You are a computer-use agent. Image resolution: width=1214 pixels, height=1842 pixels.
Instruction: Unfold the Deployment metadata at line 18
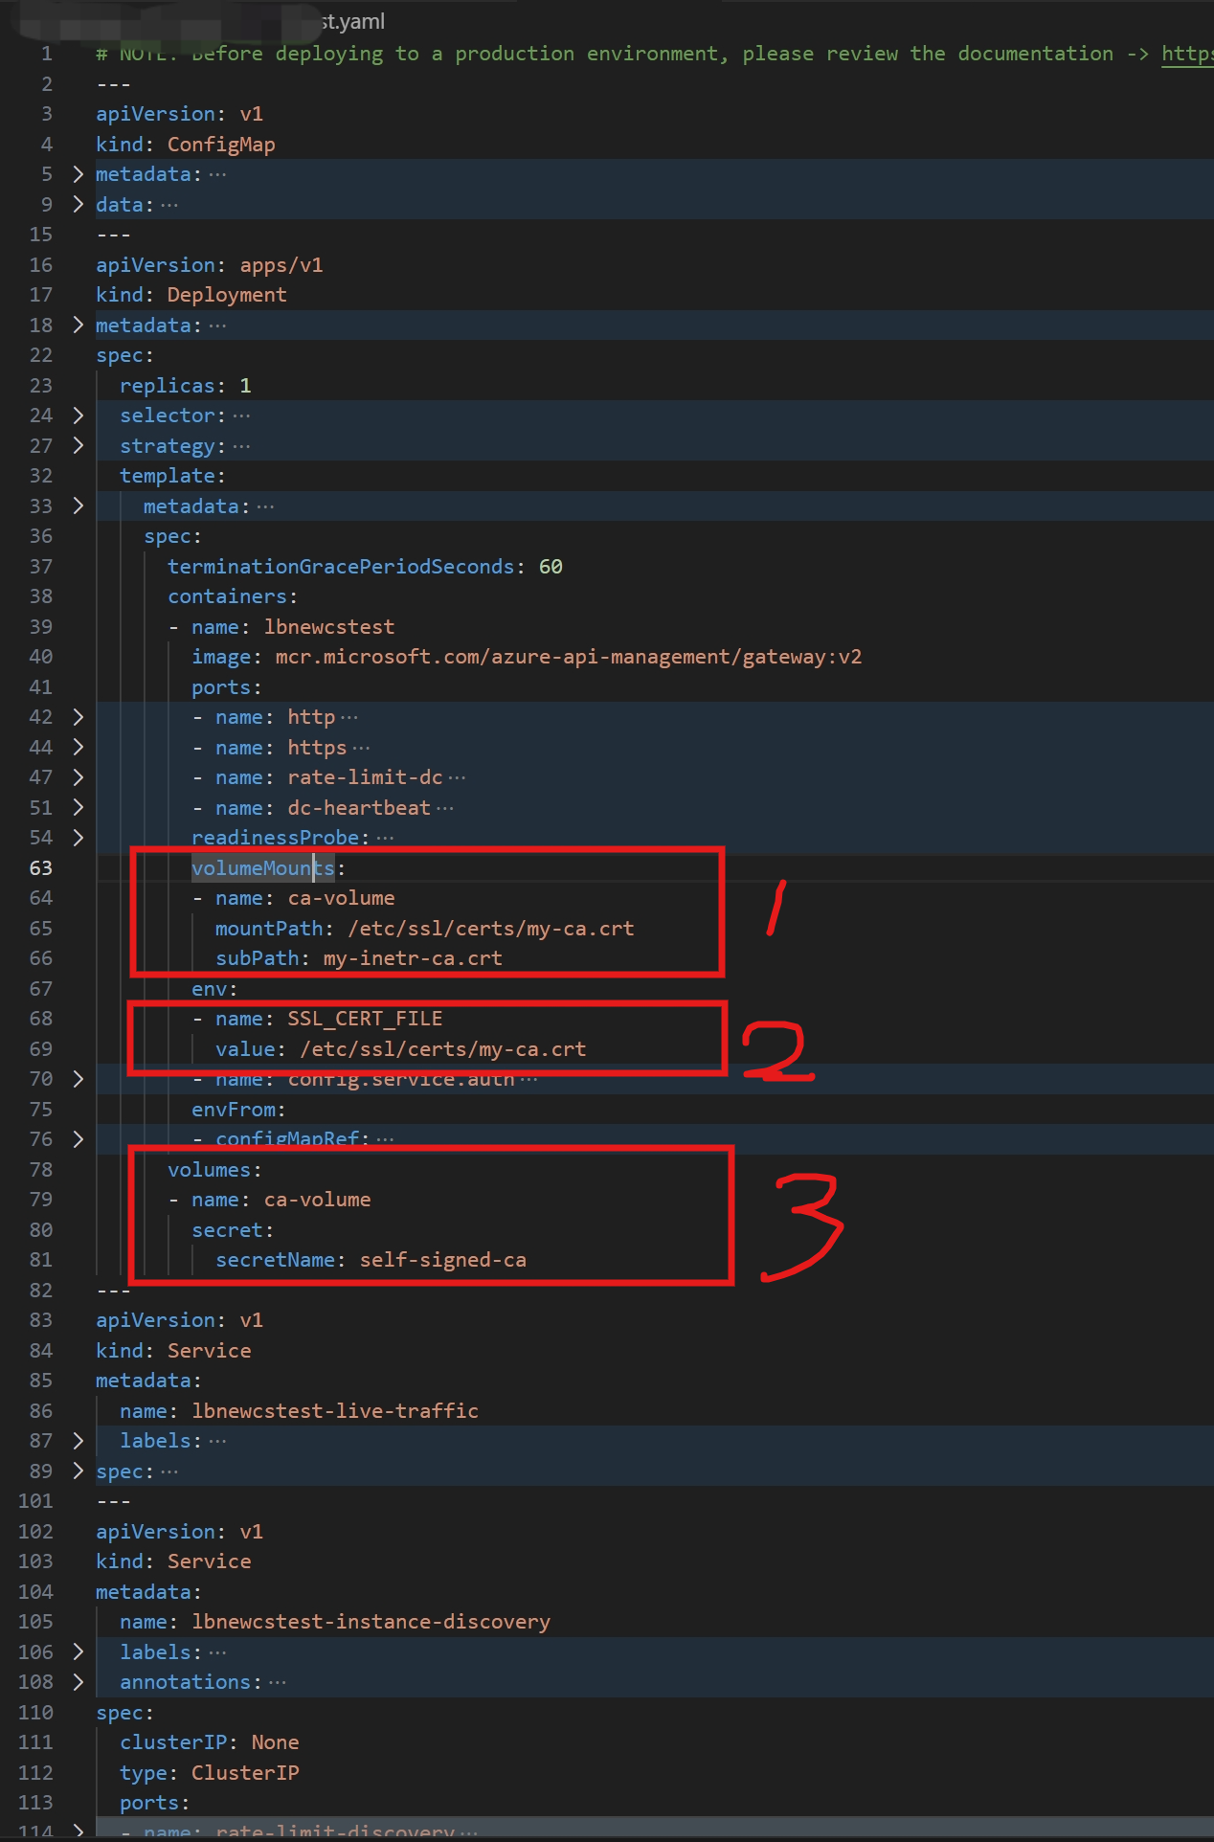tap(79, 326)
